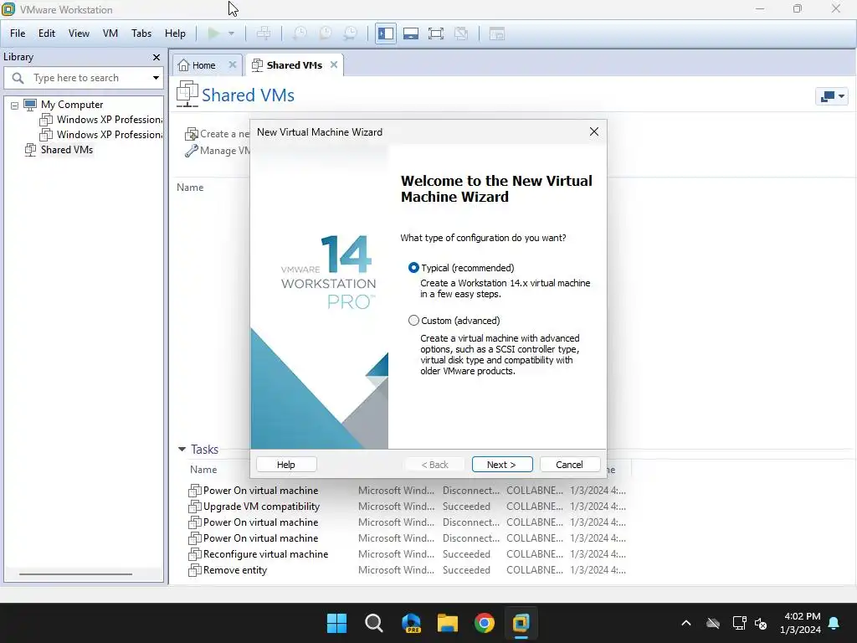This screenshot has width=857, height=643.
Task: Open taskbar Search icon
Action: [374, 623]
